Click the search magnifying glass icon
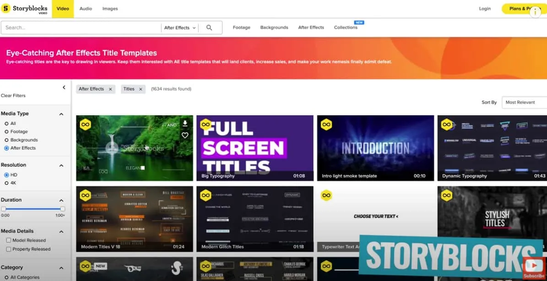 click(x=209, y=28)
